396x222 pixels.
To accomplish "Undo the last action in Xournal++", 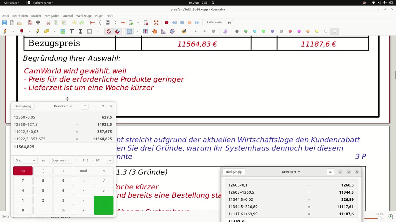I will click(x=74, y=23).
